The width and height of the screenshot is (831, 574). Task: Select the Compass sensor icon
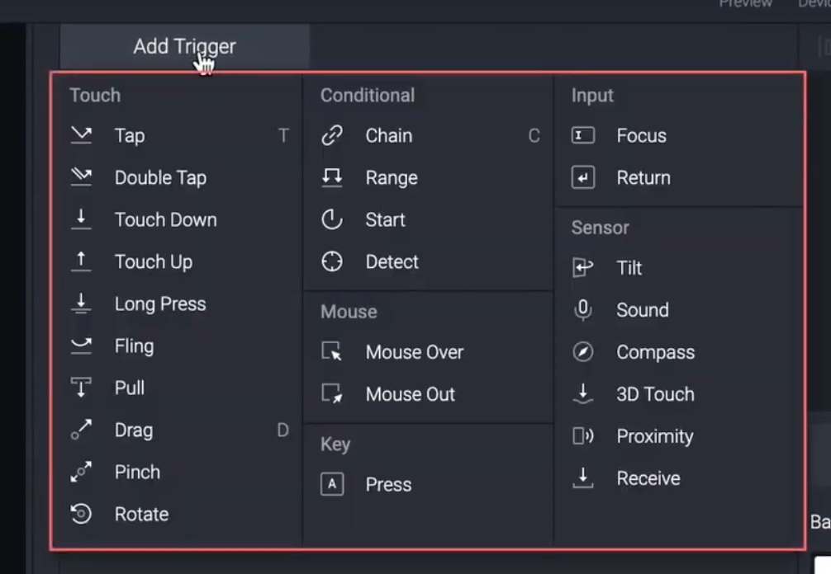pos(583,352)
